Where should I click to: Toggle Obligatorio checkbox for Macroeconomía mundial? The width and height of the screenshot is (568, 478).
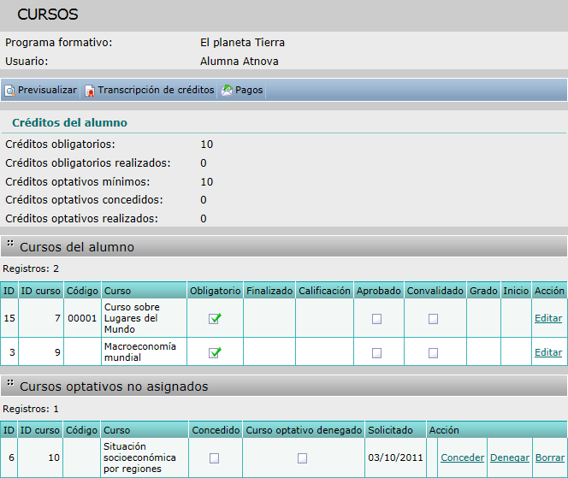(x=215, y=352)
